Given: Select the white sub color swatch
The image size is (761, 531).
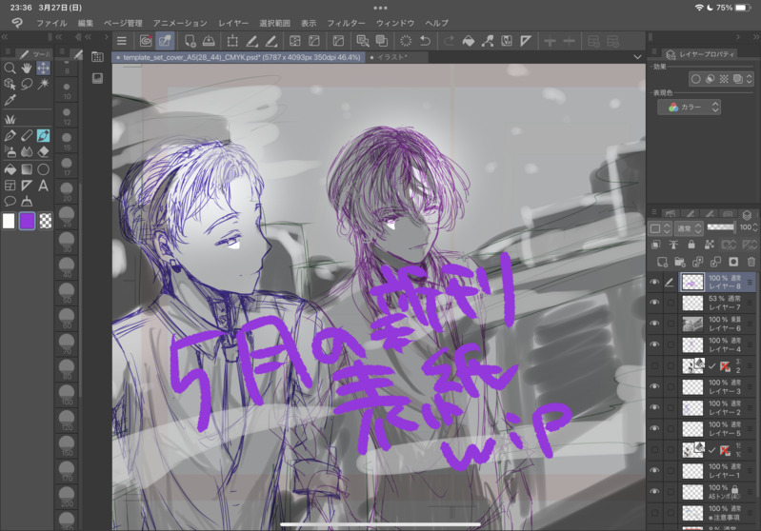Looking at the screenshot, I should 9,221.
